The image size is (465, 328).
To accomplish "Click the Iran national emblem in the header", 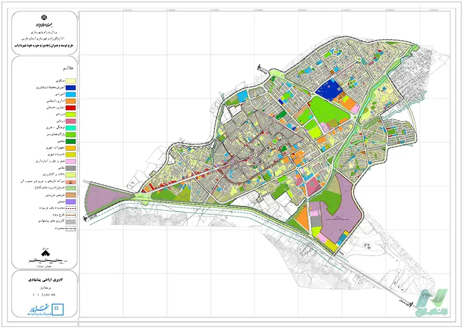I will (45, 20).
